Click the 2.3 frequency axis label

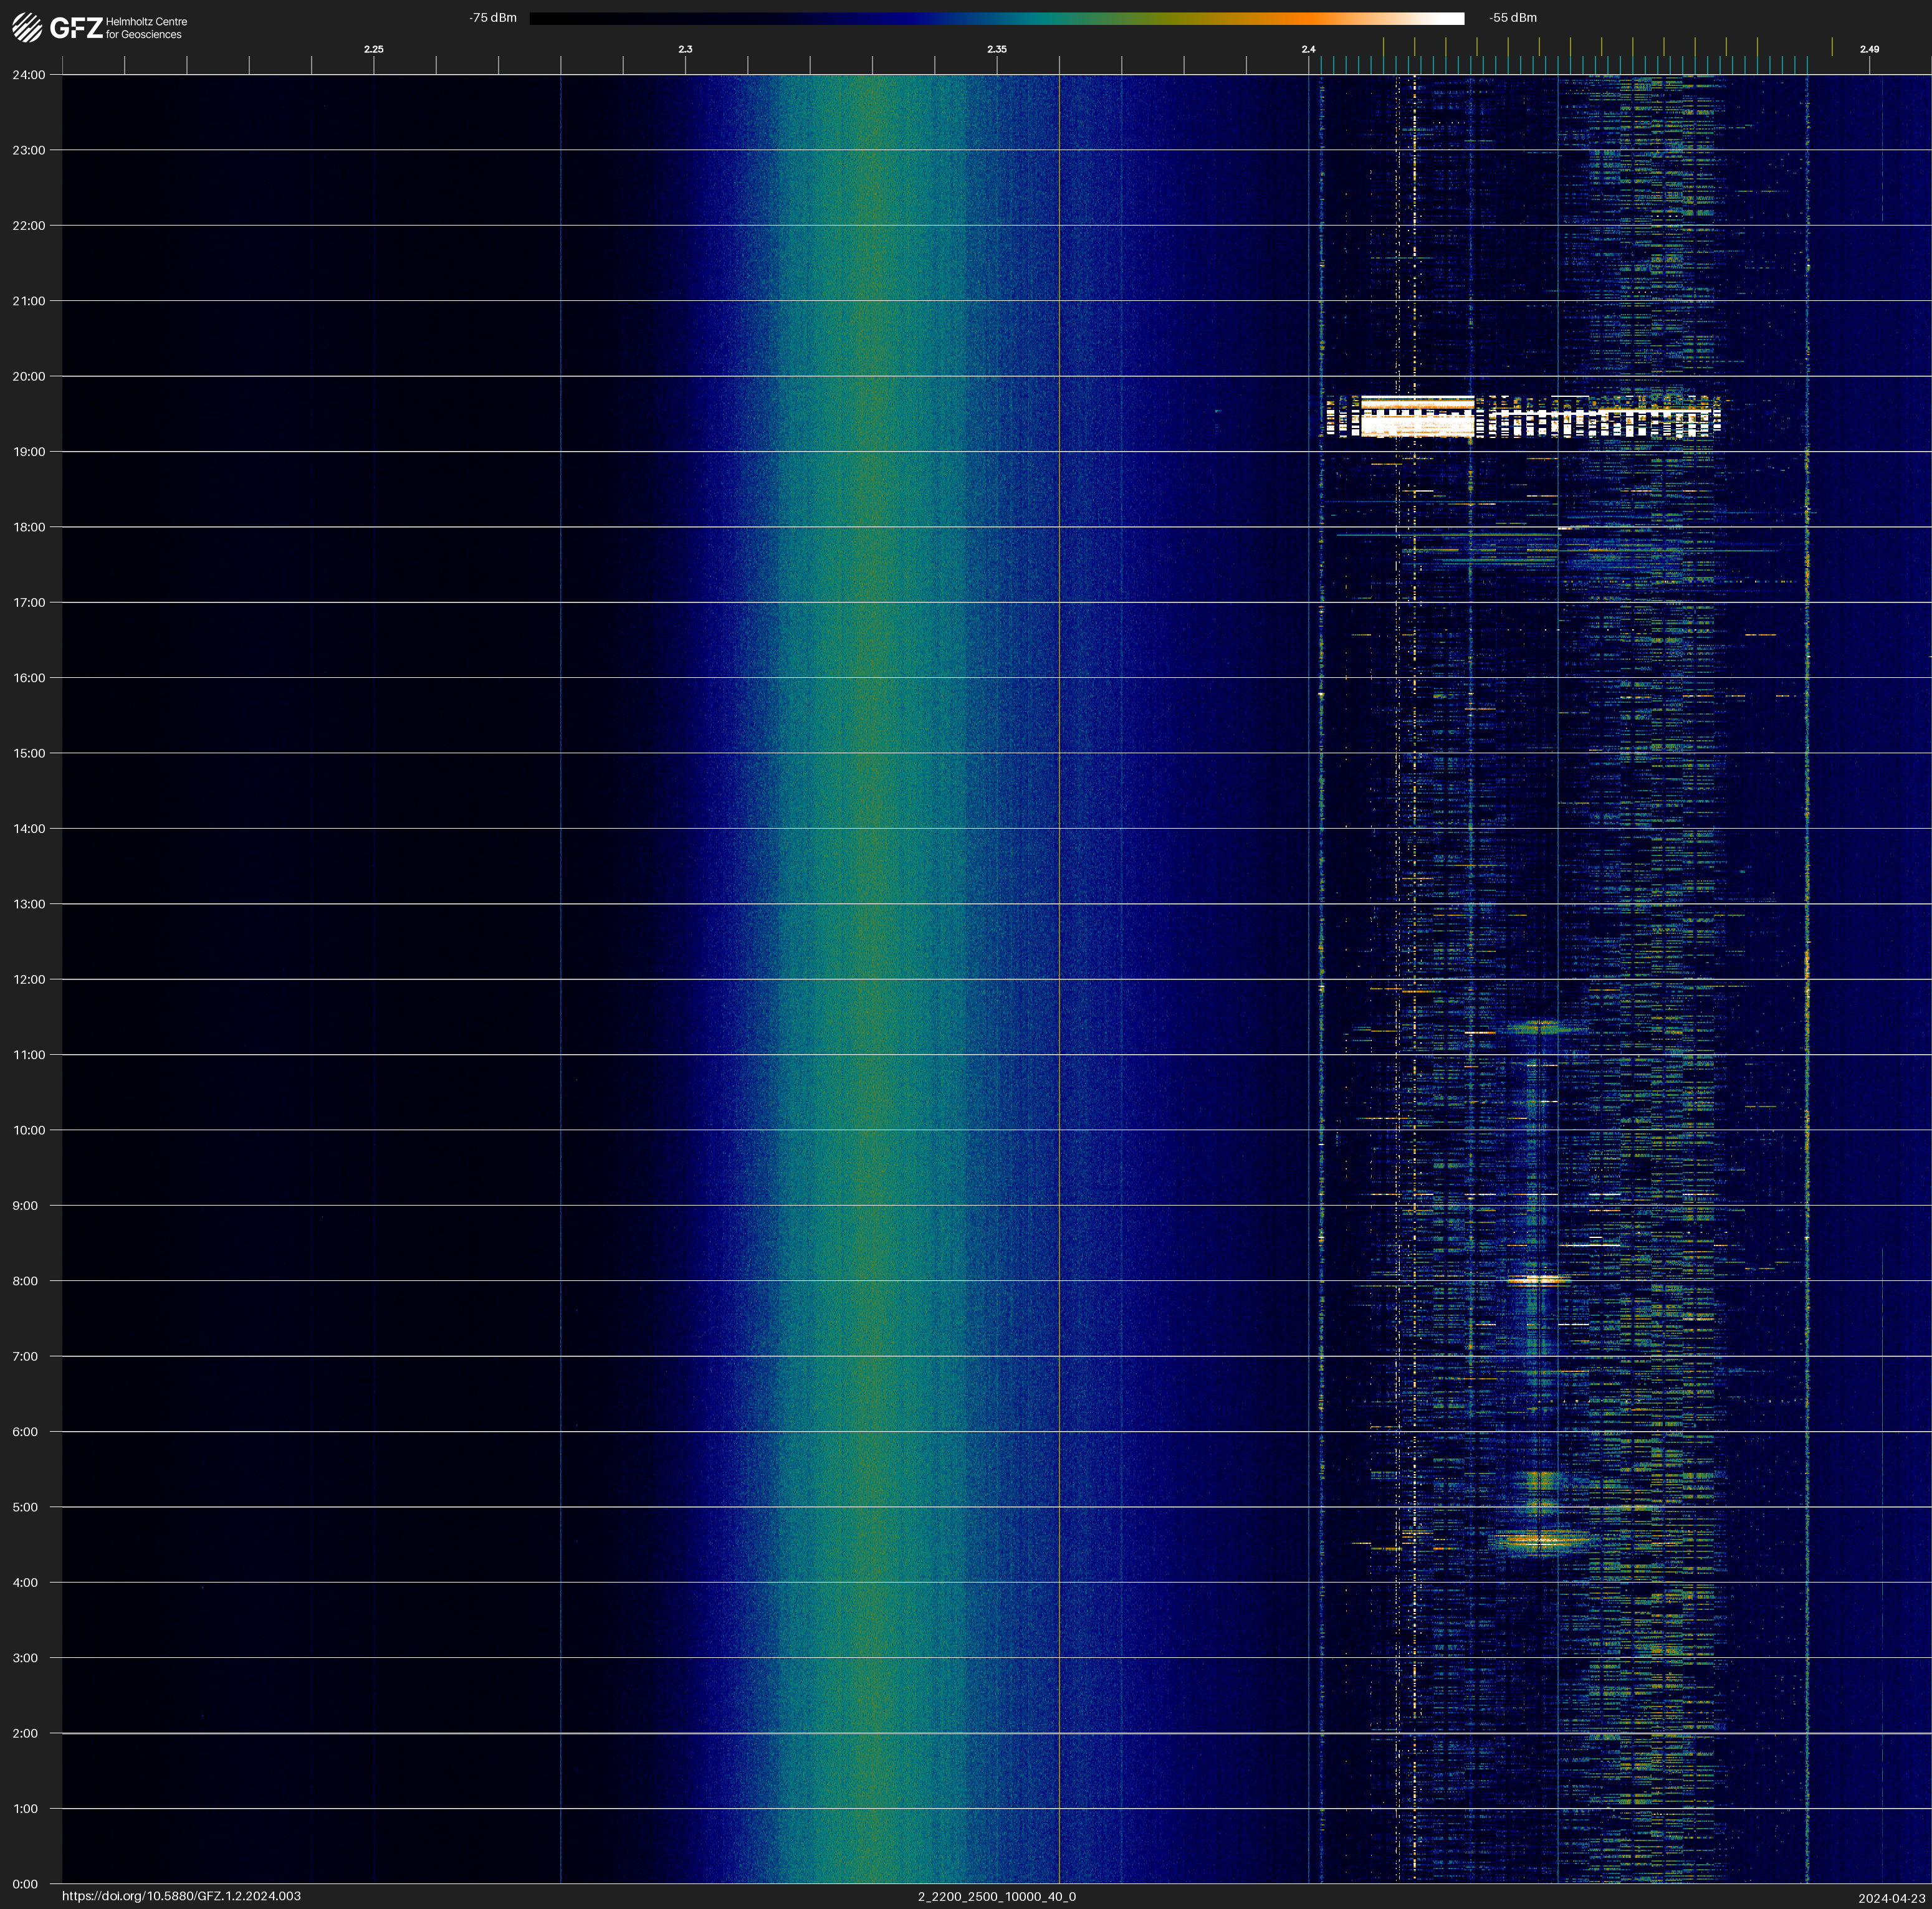(685, 49)
